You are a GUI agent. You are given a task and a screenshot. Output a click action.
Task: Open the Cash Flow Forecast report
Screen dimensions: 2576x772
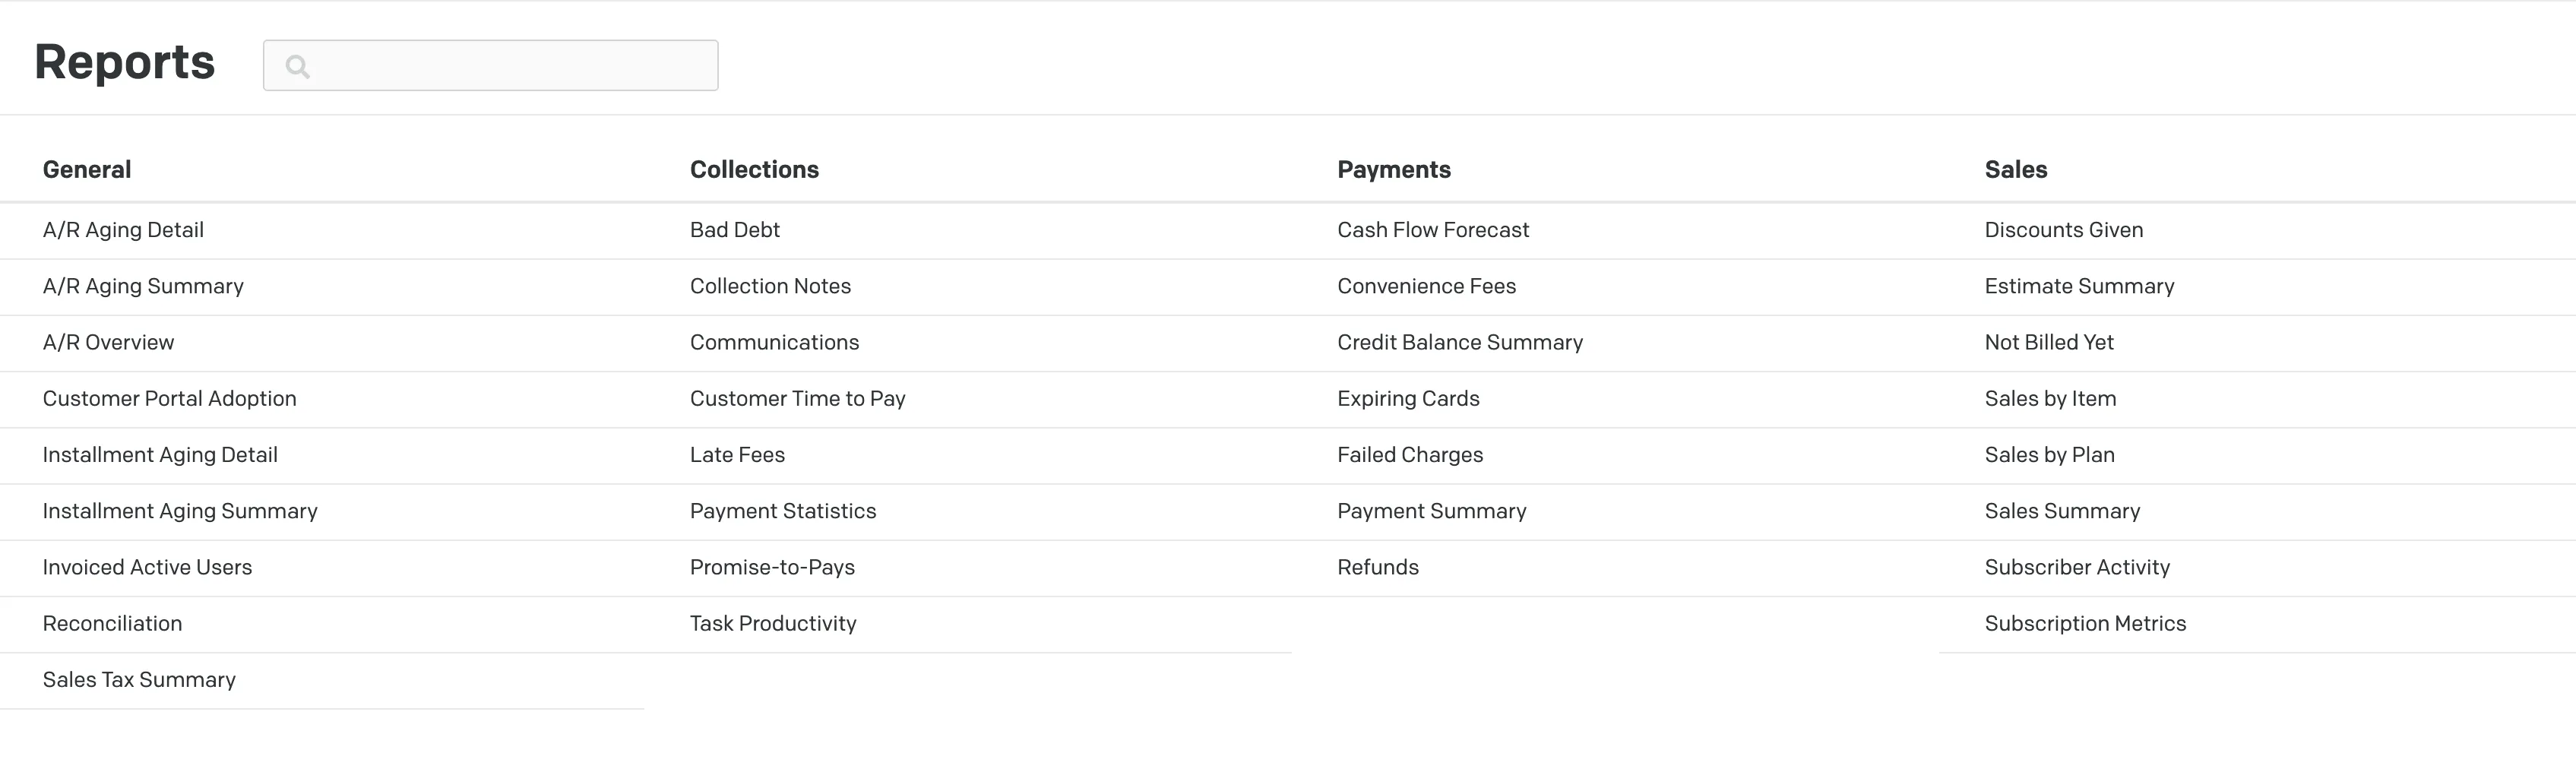click(x=1433, y=230)
